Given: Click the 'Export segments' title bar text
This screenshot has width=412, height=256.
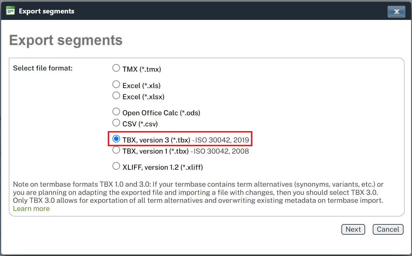Looking at the screenshot, I should tap(47, 11).
